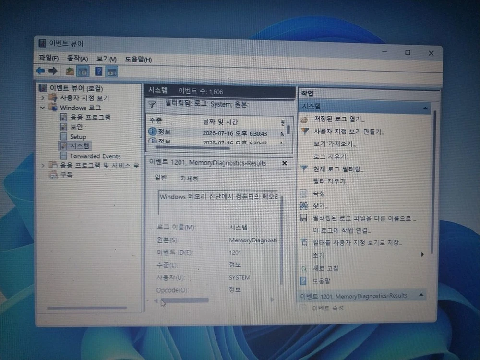
Task: Click the 날짜 및 시간 column header
Action: click(x=220, y=122)
